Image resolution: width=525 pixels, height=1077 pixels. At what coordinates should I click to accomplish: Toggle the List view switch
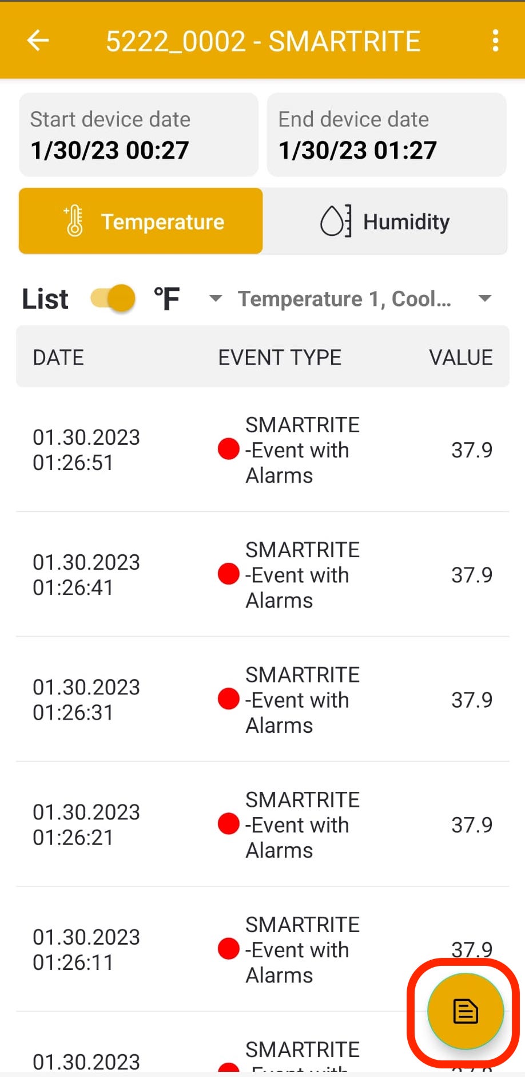(x=113, y=298)
